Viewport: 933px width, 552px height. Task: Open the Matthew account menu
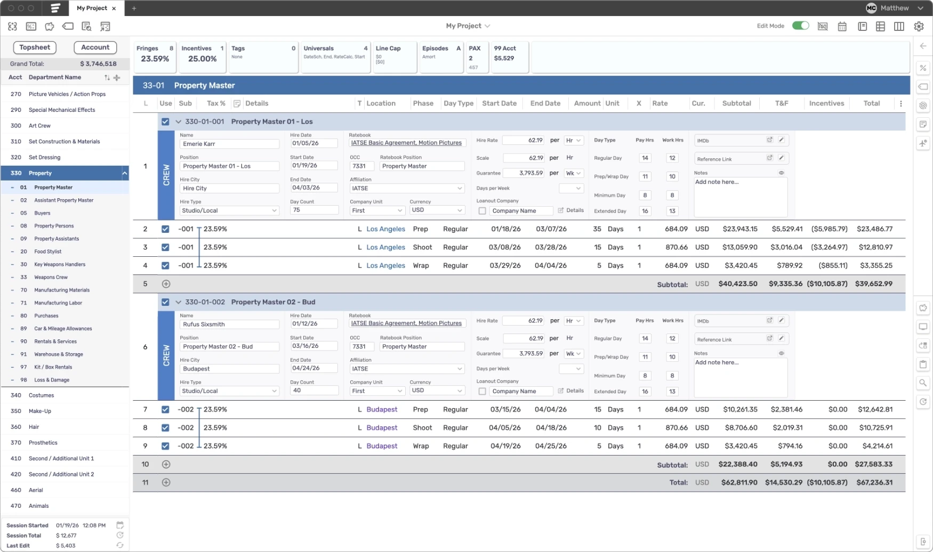(896, 8)
